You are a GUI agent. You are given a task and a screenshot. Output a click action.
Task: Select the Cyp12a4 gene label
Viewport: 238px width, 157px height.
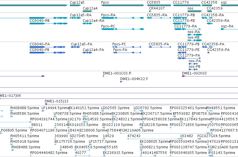click(90, 8)
